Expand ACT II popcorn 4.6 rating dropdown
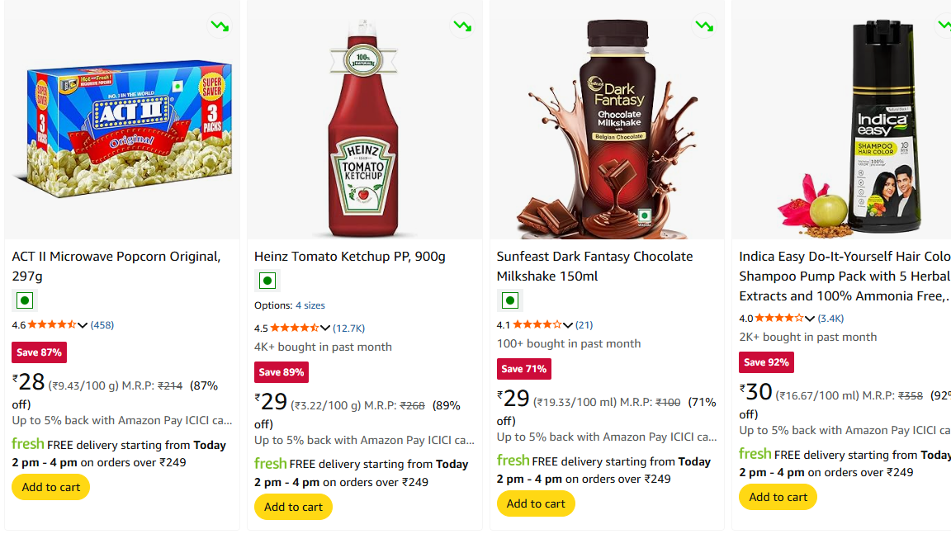 83,325
